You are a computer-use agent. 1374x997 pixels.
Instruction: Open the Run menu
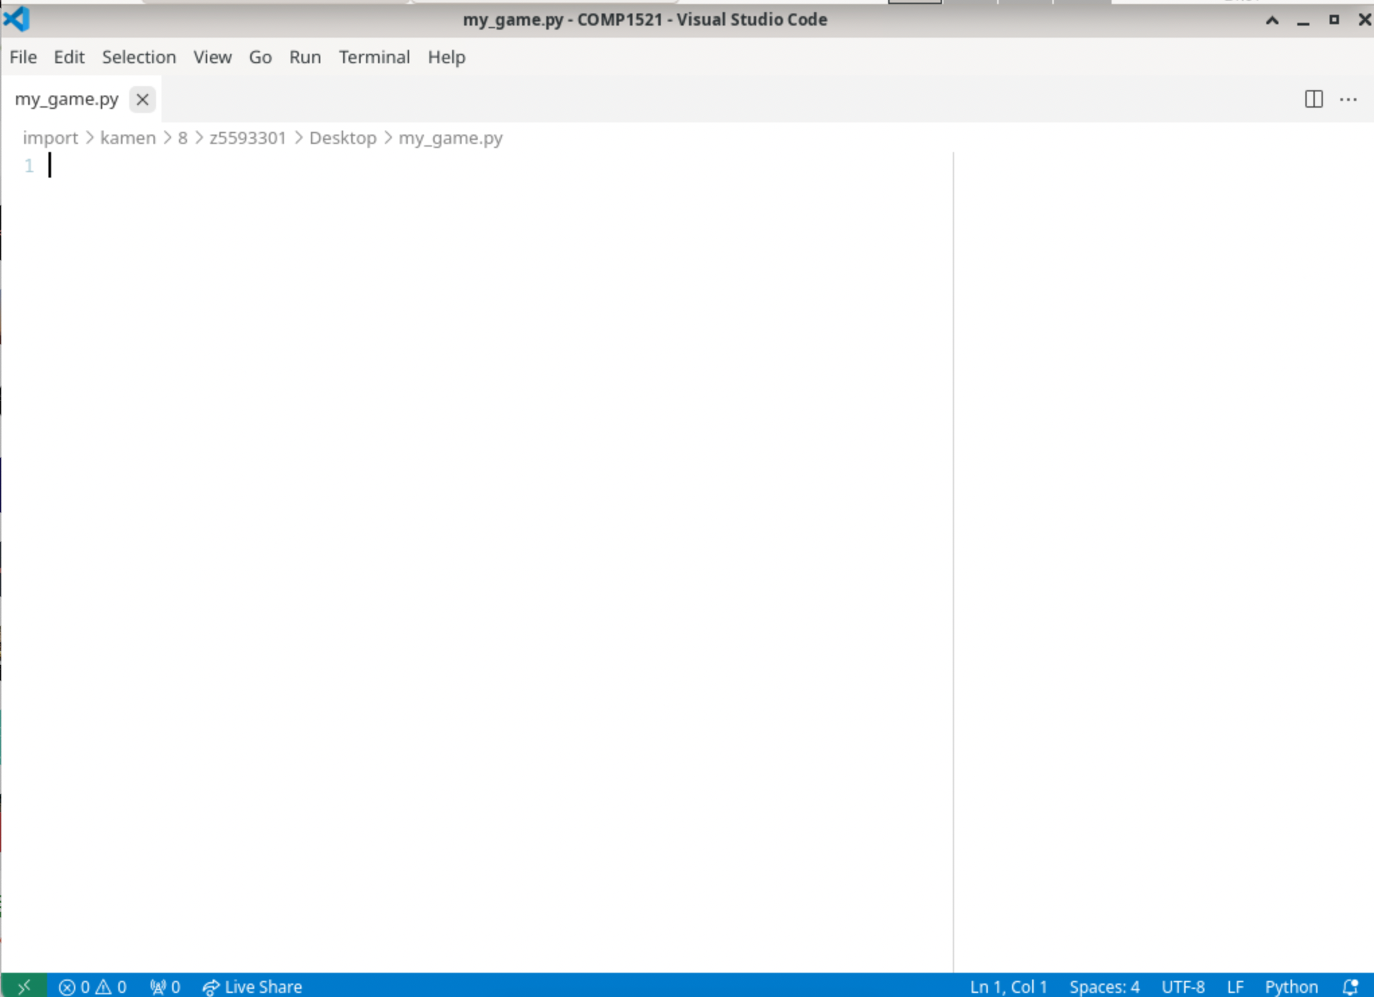304,57
